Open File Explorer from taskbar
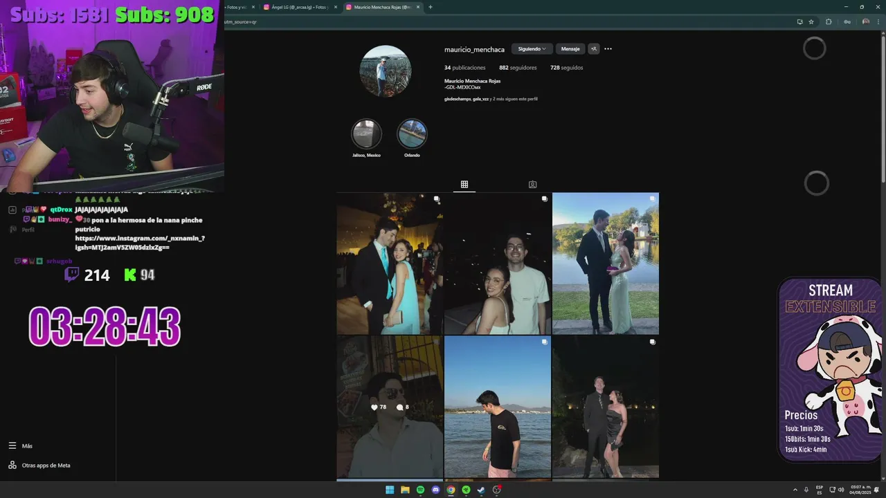886x498 pixels. 405,490
